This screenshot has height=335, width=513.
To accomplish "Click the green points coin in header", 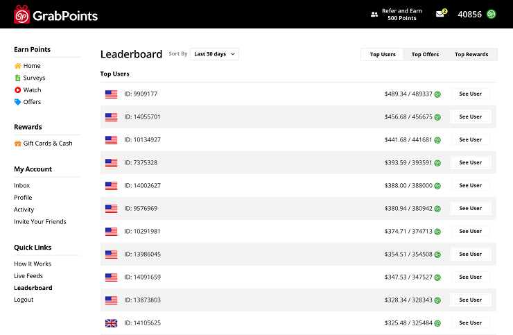I will point(491,14).
